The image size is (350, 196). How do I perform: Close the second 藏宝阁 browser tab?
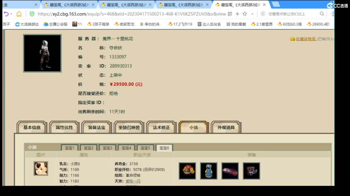[x=150, y=5]
